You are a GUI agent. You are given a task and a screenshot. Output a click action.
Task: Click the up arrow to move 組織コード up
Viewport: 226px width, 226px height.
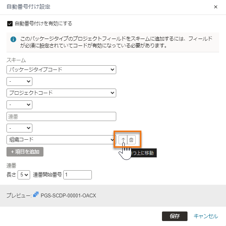click(123, 140)
